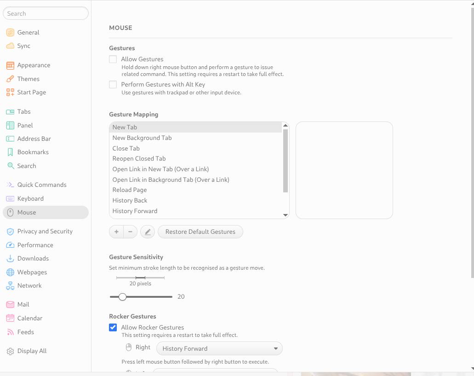
Task: Select Open Link in Background Tab gesture
Action: (195, 179)
